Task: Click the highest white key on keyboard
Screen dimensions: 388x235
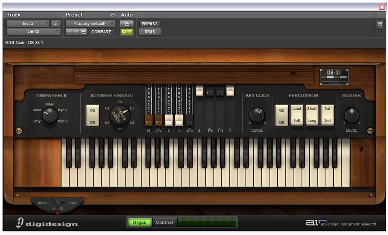Action: 346,163
